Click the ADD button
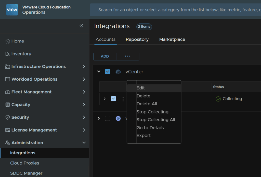261x177 pixels. (x=105, y=56)
